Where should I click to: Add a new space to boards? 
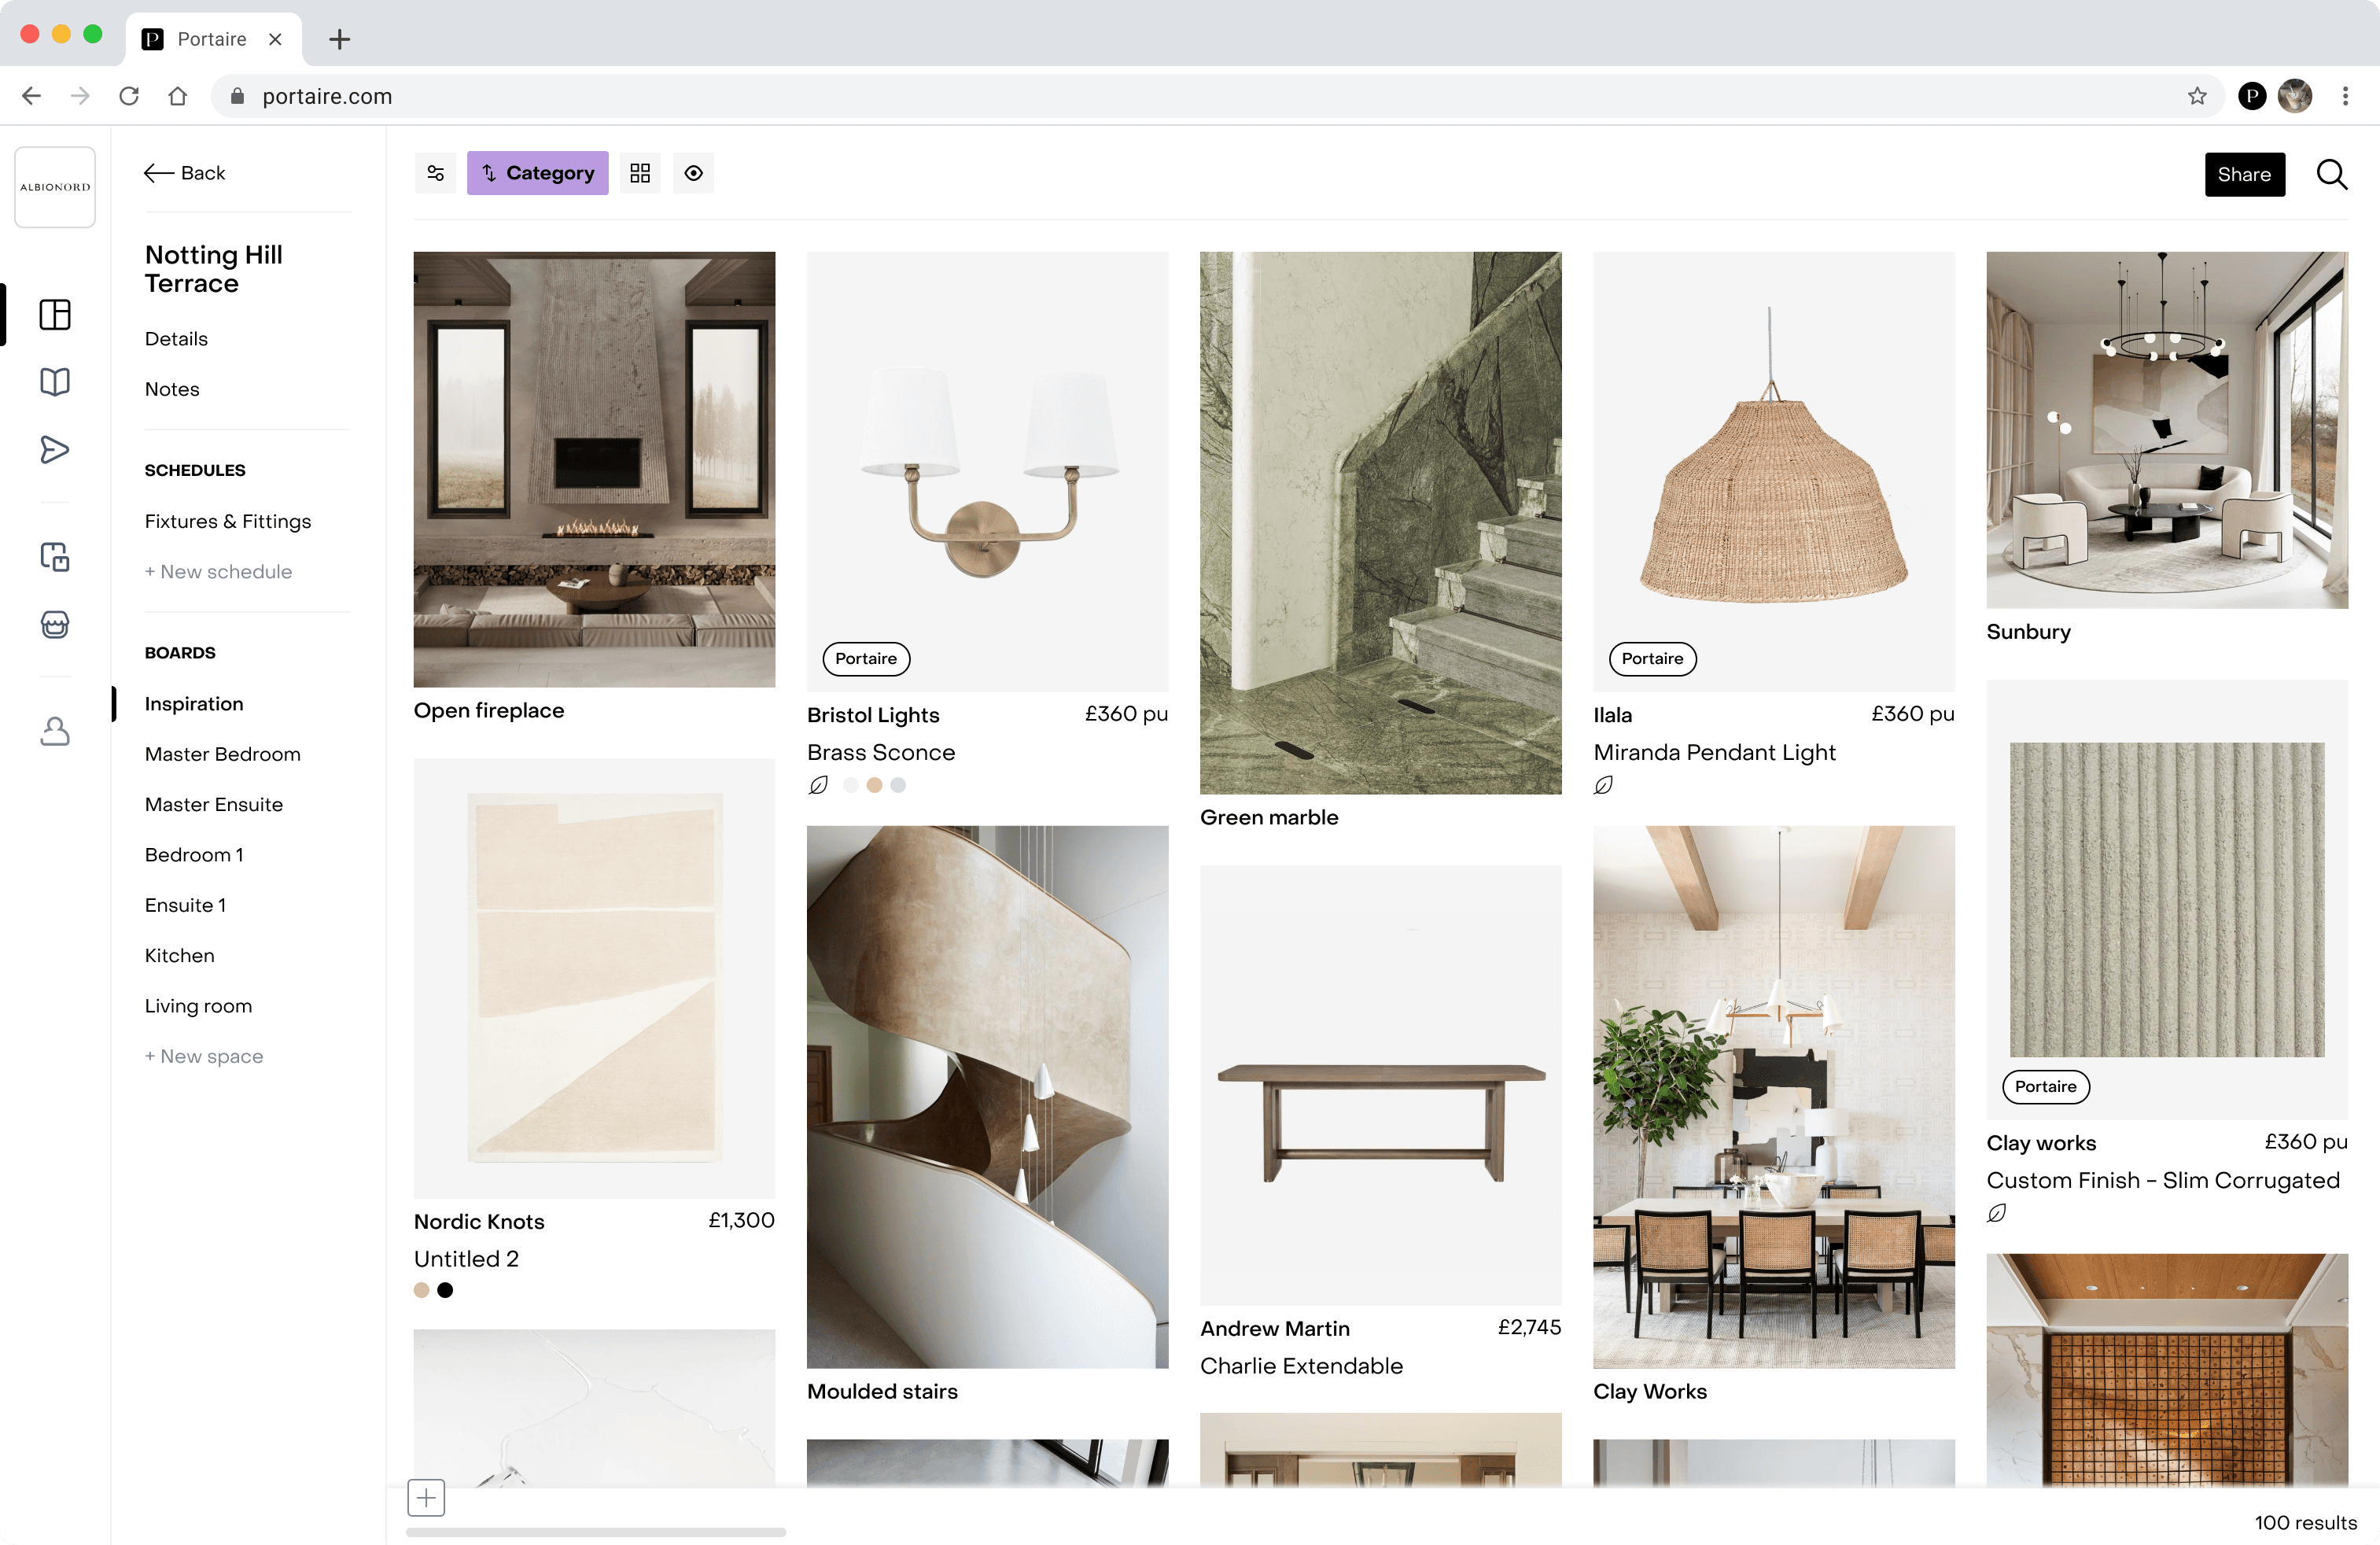(204, 1056)
